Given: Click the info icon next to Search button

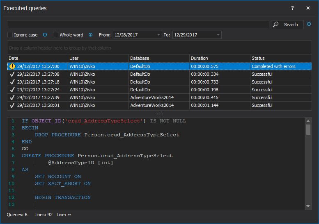Looking at the screenshot, I should click(x=309, y=24).
